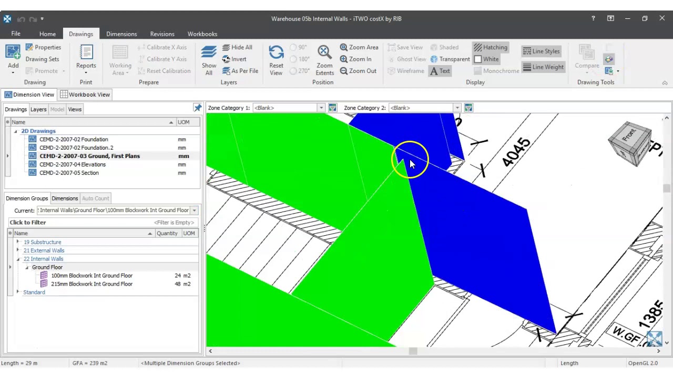Image resolution: width=673 pixels, height=378 pixels.
Task: Collapse the 22 Internal Walls group
Action: (x=18, y=259)
